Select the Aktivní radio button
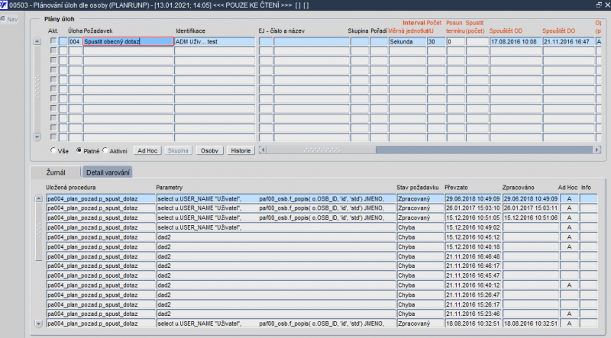Image resolution: width=611 pixels, height=338 pixels. (105, 150)
